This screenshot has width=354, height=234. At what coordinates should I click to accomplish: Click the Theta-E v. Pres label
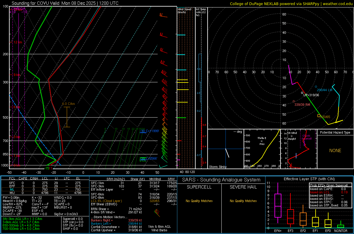click(262, 141)
